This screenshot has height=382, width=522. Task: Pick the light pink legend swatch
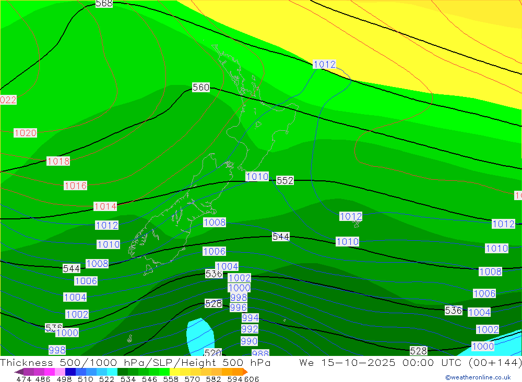pyautogui.click(x=60, y=372)
